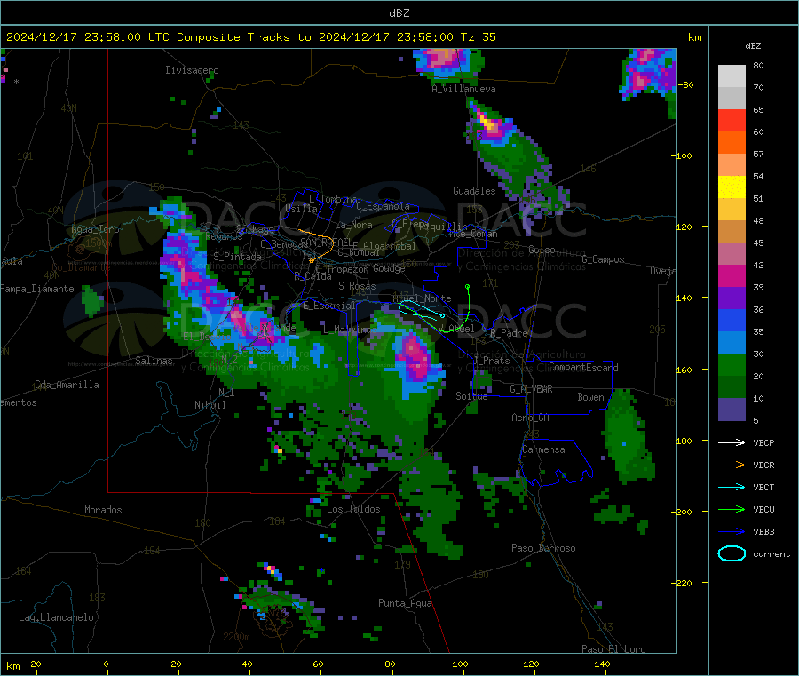Click the 'Salinas' map label
Viewport: 799px width, 676px height.
[x=154, y=361]
